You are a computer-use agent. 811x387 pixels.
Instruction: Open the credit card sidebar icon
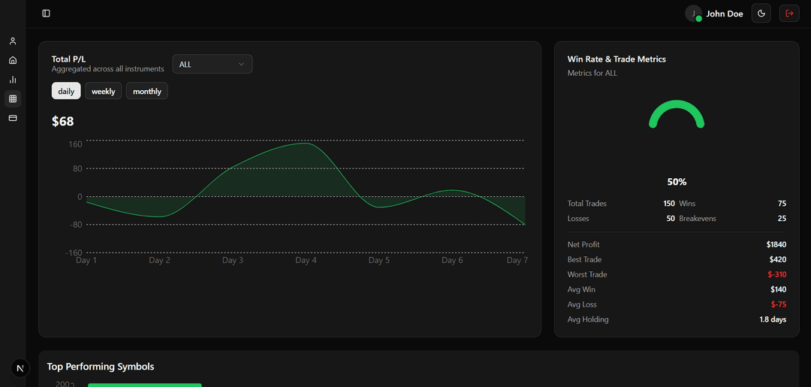pyautogui.click(x=13, y=118)
